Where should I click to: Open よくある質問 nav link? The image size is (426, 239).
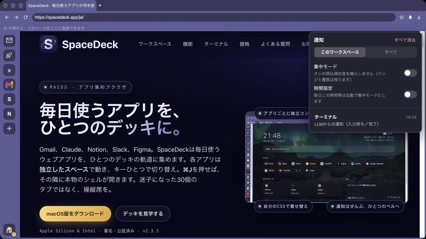pyautogui.click(x=276, y=44)
